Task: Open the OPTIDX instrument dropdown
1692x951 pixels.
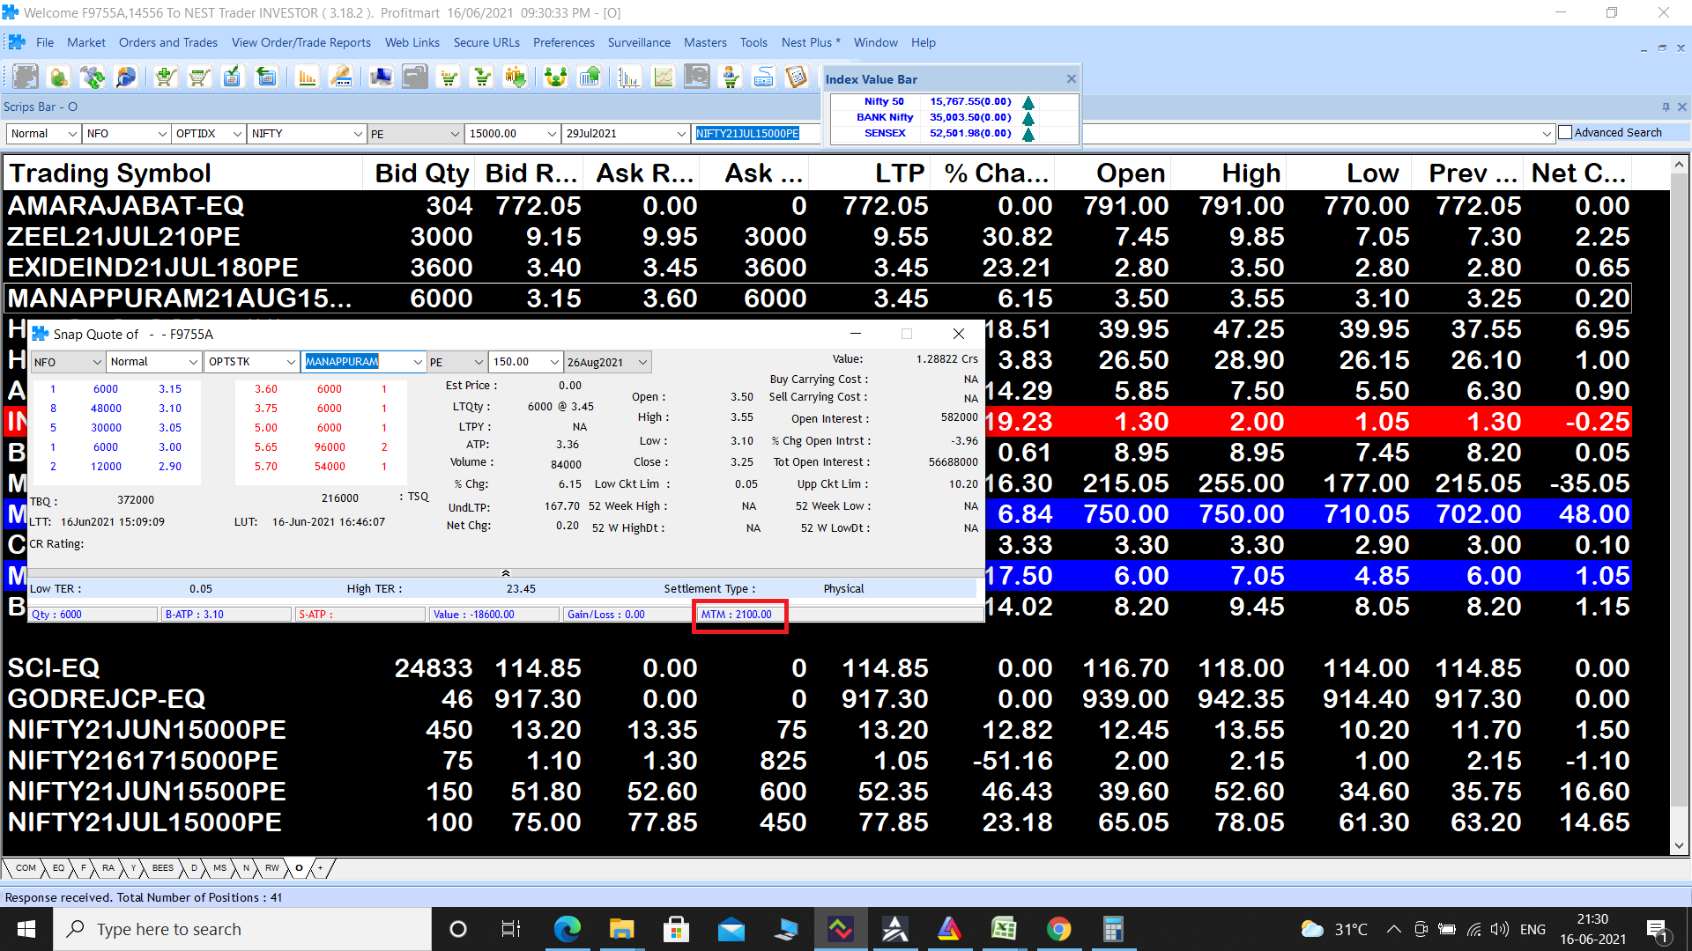Action: [237, 134]
